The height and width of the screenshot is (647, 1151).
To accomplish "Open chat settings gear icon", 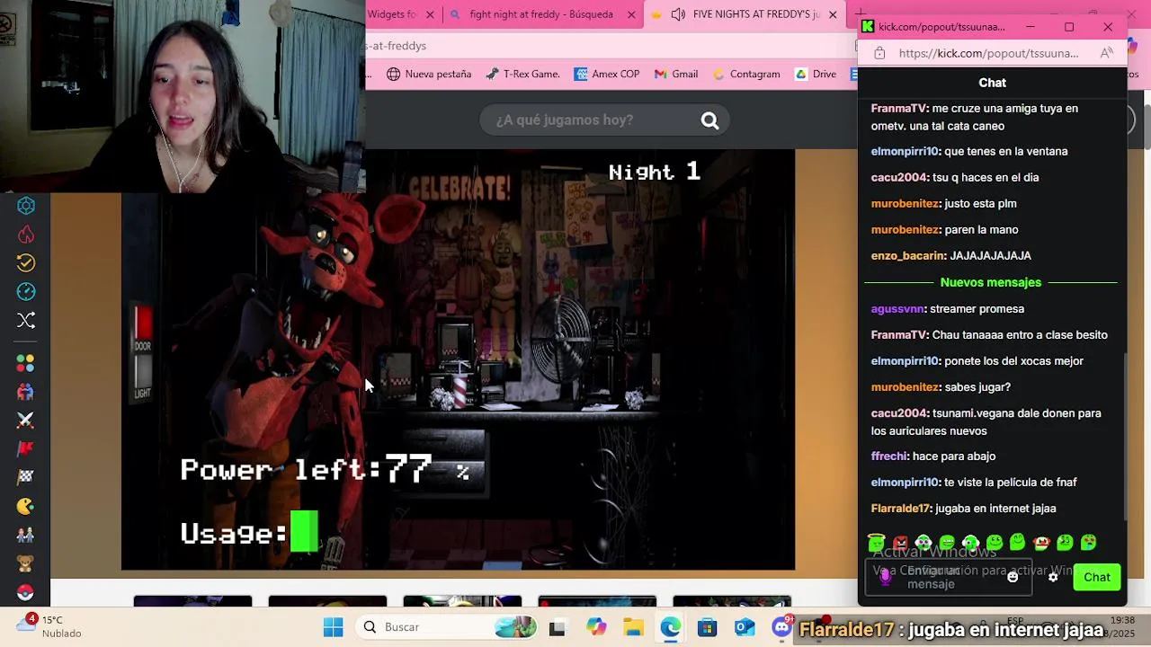I will tap(1053, 577).
